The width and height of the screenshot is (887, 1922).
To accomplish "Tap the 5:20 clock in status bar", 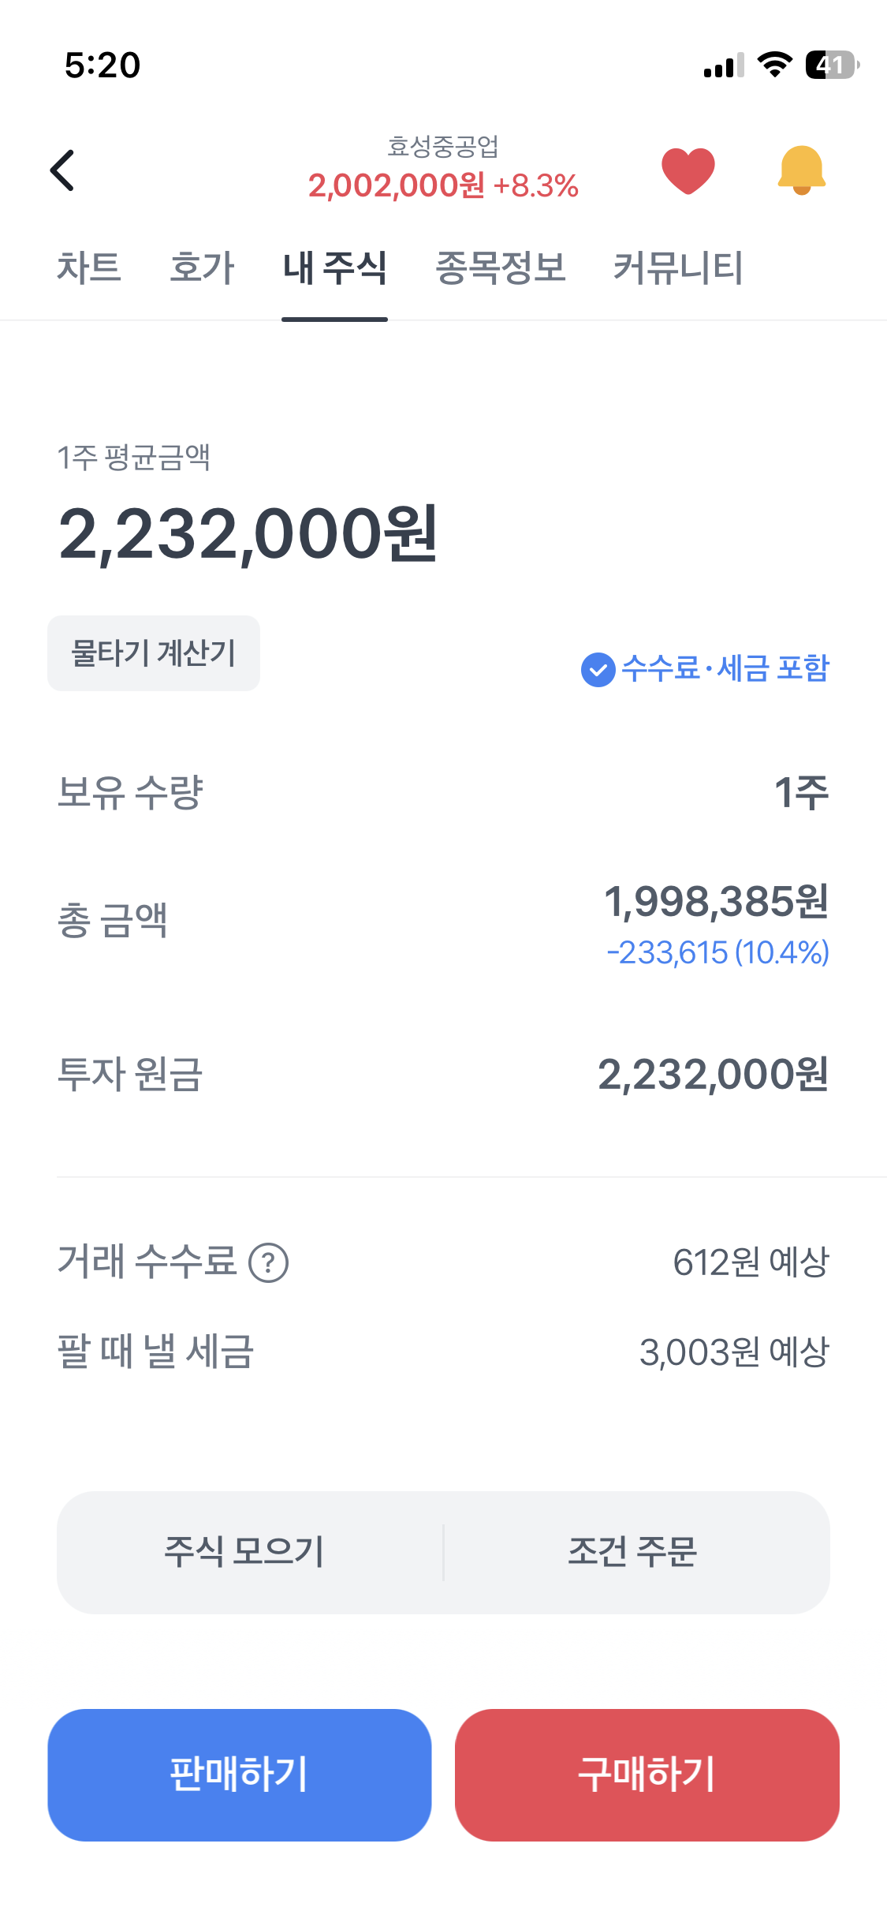I will point(102,65).
